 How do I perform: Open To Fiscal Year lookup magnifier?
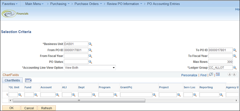(x=235, y=56)
